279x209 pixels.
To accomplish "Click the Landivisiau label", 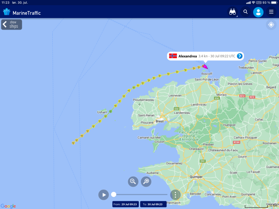I will [x=199, y=104].
